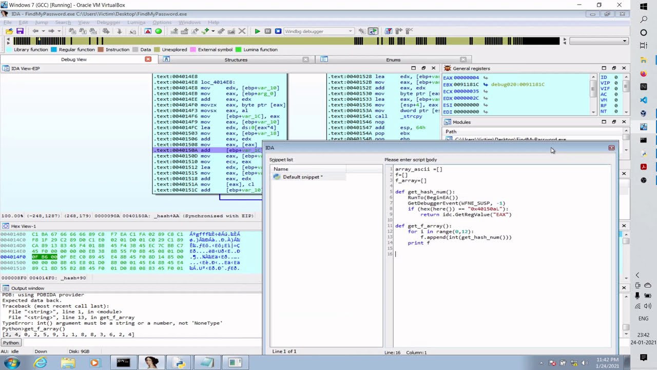Screen dimensions: 657x370
Task: Click the navigation band overview bar
Action: pos(286,41)
